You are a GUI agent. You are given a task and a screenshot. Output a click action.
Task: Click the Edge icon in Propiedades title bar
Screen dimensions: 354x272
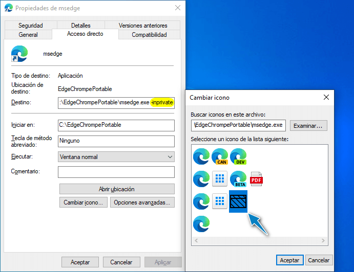tap(9, 8)
